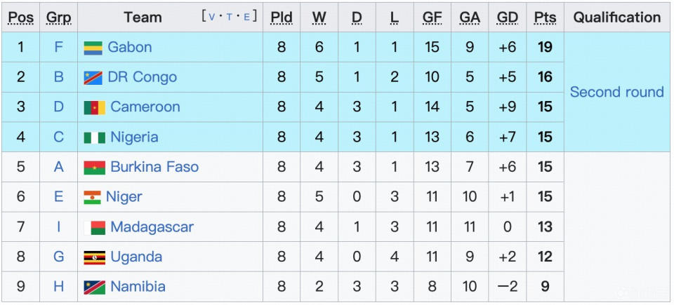Click the Madagascar flag icon
The image size is (674, 305).
pyautogui.click(x=94, y=228)
